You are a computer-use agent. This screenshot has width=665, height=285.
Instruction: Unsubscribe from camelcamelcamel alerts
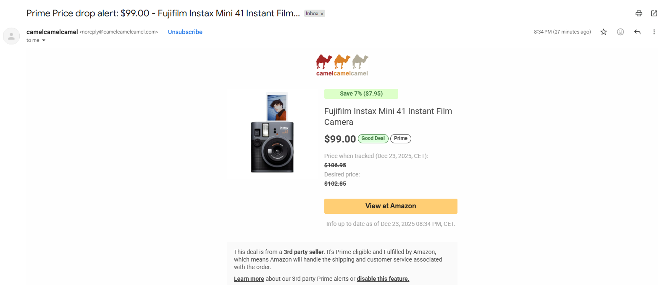(x=185, y=31)
